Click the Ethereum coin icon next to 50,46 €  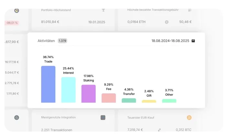167,22
